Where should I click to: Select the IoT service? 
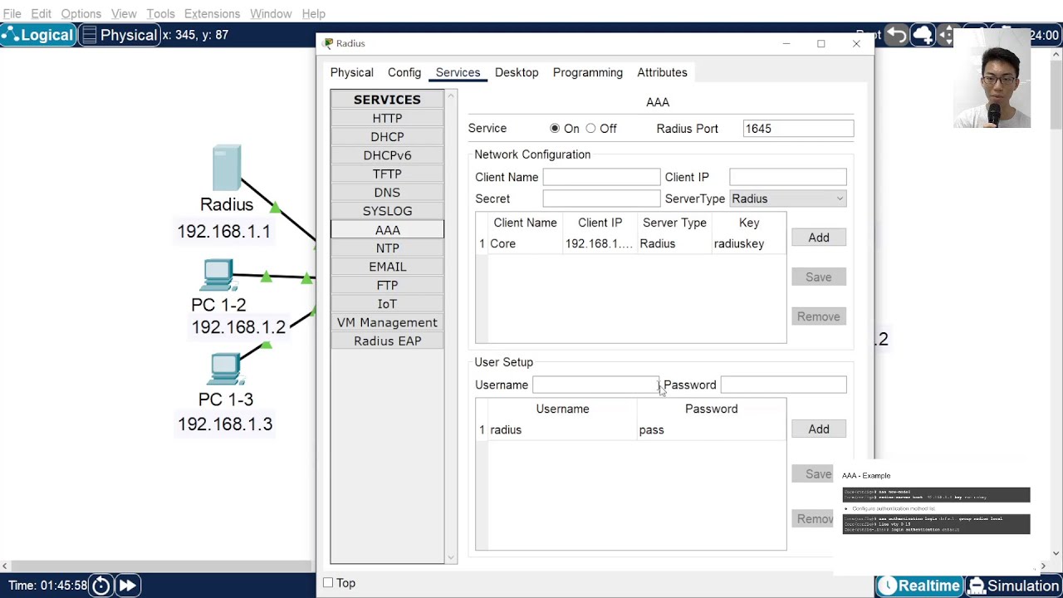point(387,304)
